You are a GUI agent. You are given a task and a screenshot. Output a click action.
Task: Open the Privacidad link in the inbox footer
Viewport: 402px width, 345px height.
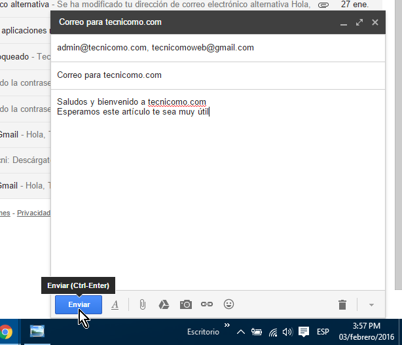(33, 213)
